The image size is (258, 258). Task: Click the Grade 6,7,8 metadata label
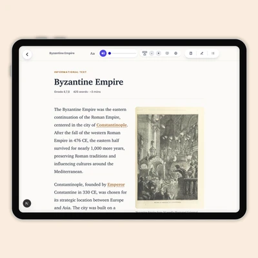coord(62,92)
